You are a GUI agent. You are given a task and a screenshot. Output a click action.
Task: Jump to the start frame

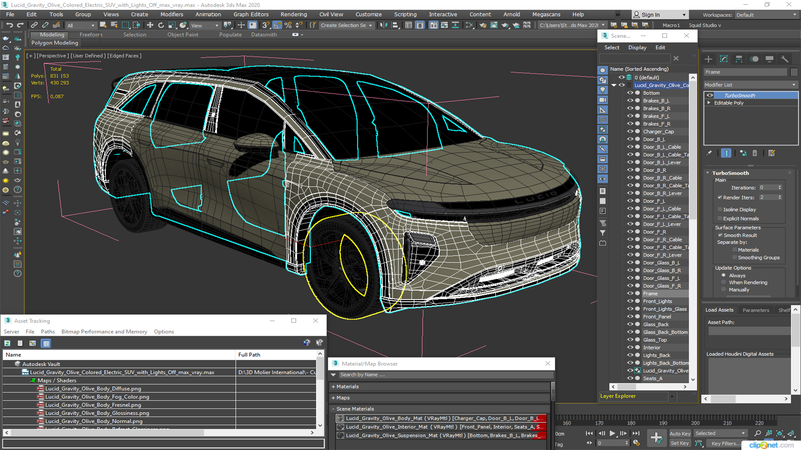pos(589,433)
